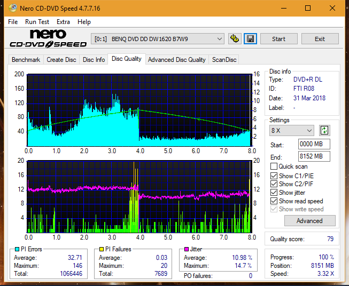The image size is (349, 286).
Task: Click the Position value 8151 MB
Action: [322, 265]
